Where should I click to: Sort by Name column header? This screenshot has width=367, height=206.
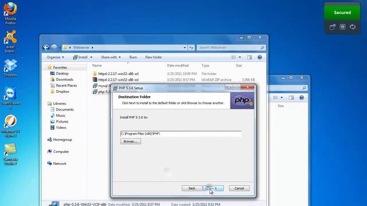[97, 66]
